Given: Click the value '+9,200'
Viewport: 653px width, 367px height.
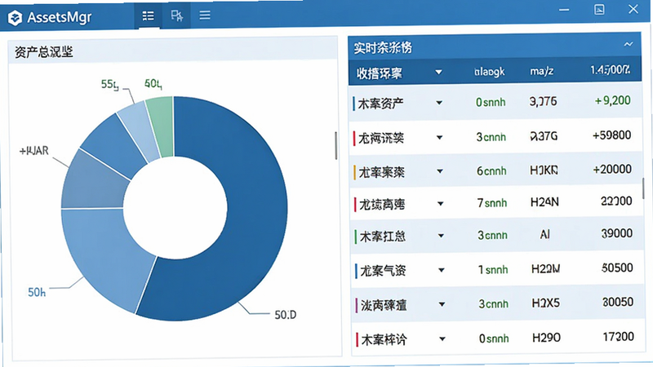Looking at the screenshot, I should [612, 100].
